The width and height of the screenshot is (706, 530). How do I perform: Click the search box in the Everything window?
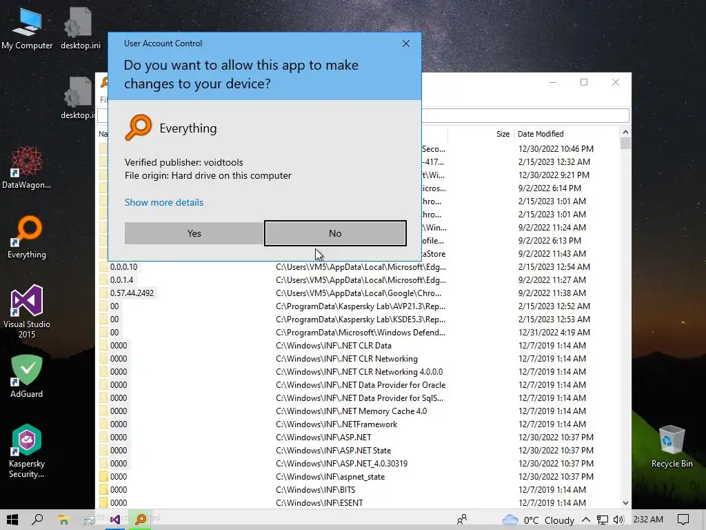tap(525, 115)
